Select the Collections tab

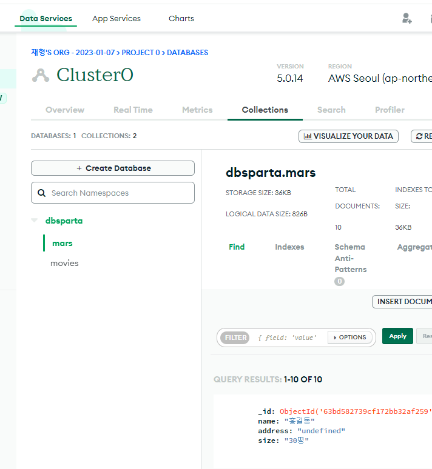click(x=265, y=110)
